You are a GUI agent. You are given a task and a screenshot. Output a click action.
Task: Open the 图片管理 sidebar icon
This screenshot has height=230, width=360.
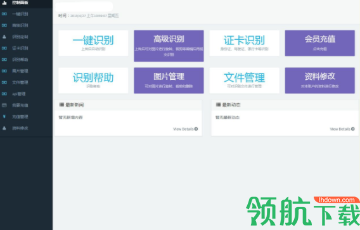click(4, 71)
